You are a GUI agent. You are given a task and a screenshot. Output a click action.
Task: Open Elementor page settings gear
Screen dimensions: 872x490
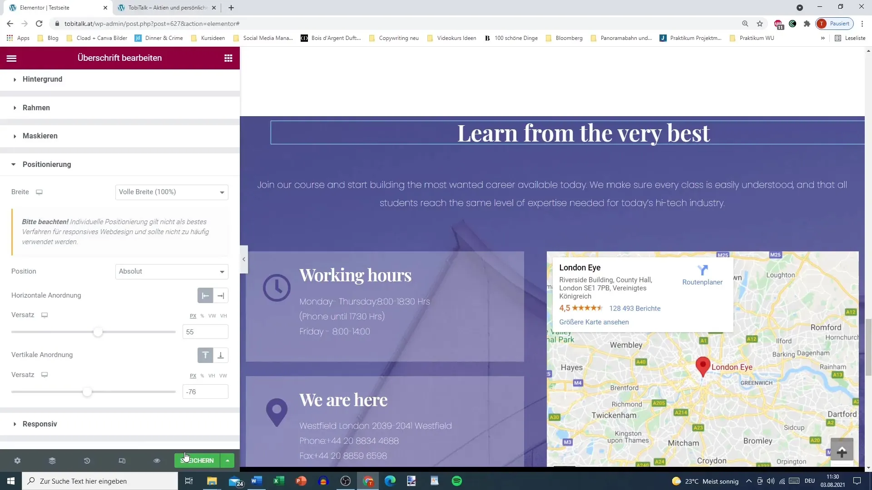click(17, 461)
